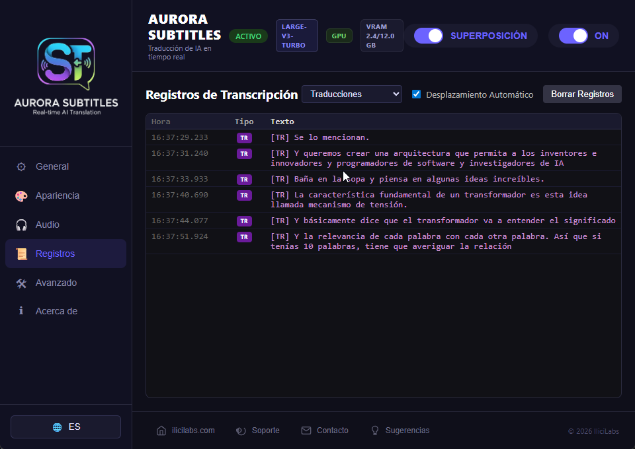Click the Sugerencias lightbulb icon
Viewport: 635px width, 449px height.
point(375,431)
